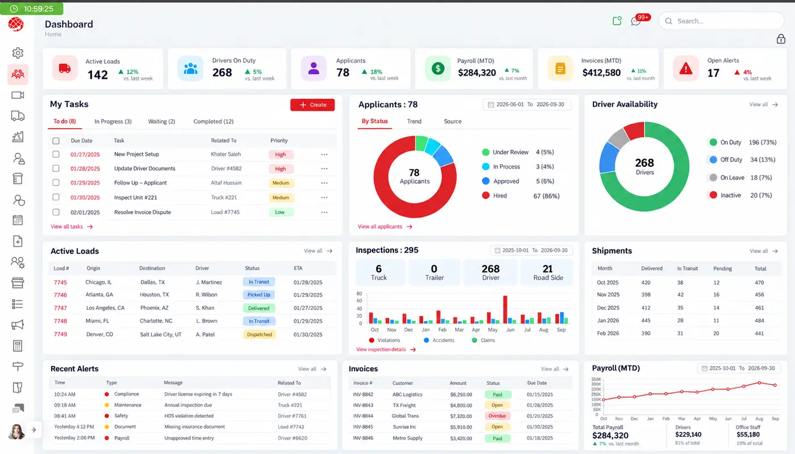The width and height of the screenshot is (795, 454).
Task: Click the blue Accidents legend dot
Action: click(426, 340)
